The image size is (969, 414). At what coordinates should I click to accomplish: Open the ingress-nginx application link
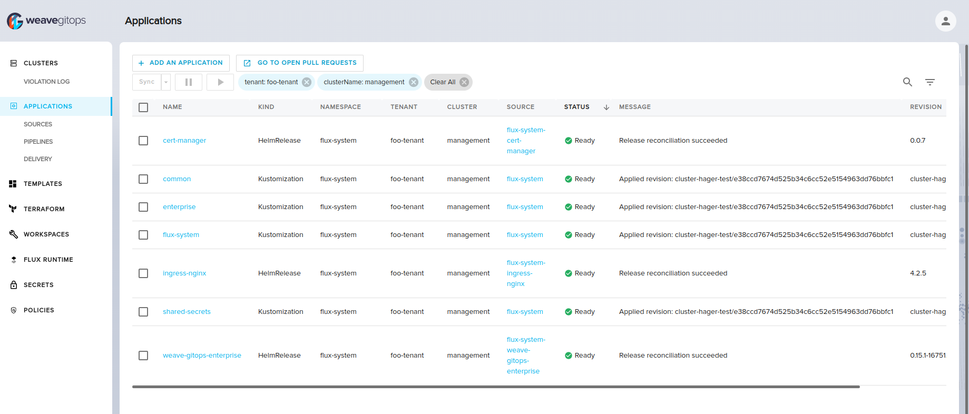click(x=184, y=273)
